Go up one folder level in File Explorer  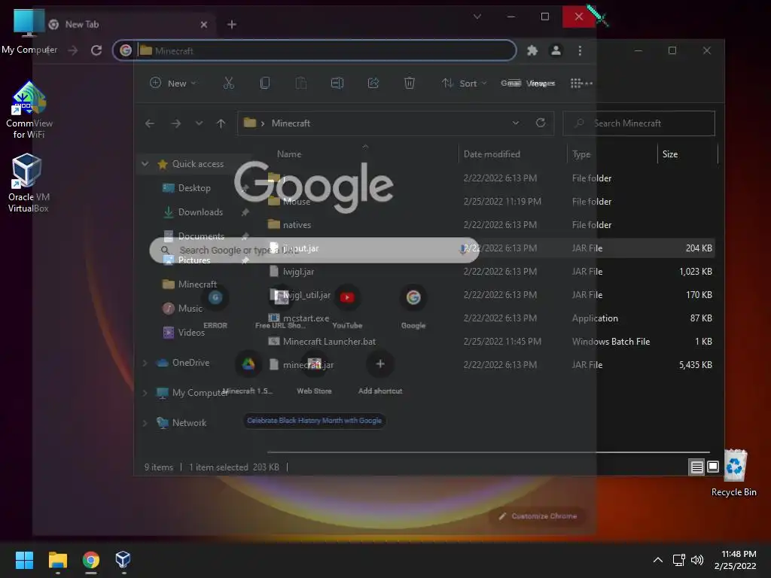[x=221, y=123]
